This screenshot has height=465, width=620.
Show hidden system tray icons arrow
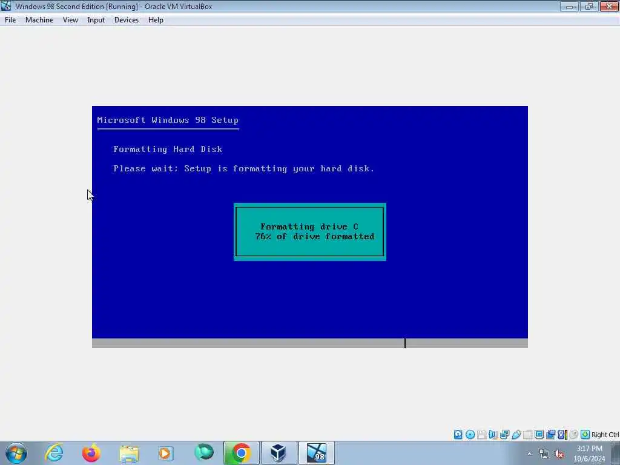point(529,453)
